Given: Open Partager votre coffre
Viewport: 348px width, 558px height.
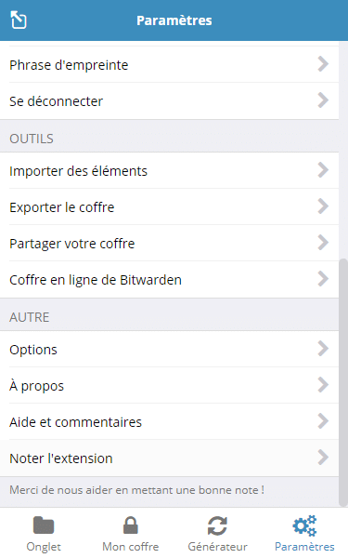Looking at the screenshot, I should (x=170, y=243).
